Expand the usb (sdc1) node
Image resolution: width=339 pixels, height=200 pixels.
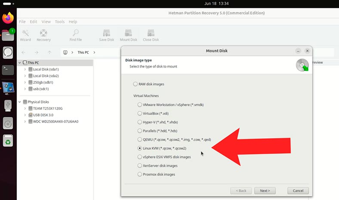[x=25, y=89]
